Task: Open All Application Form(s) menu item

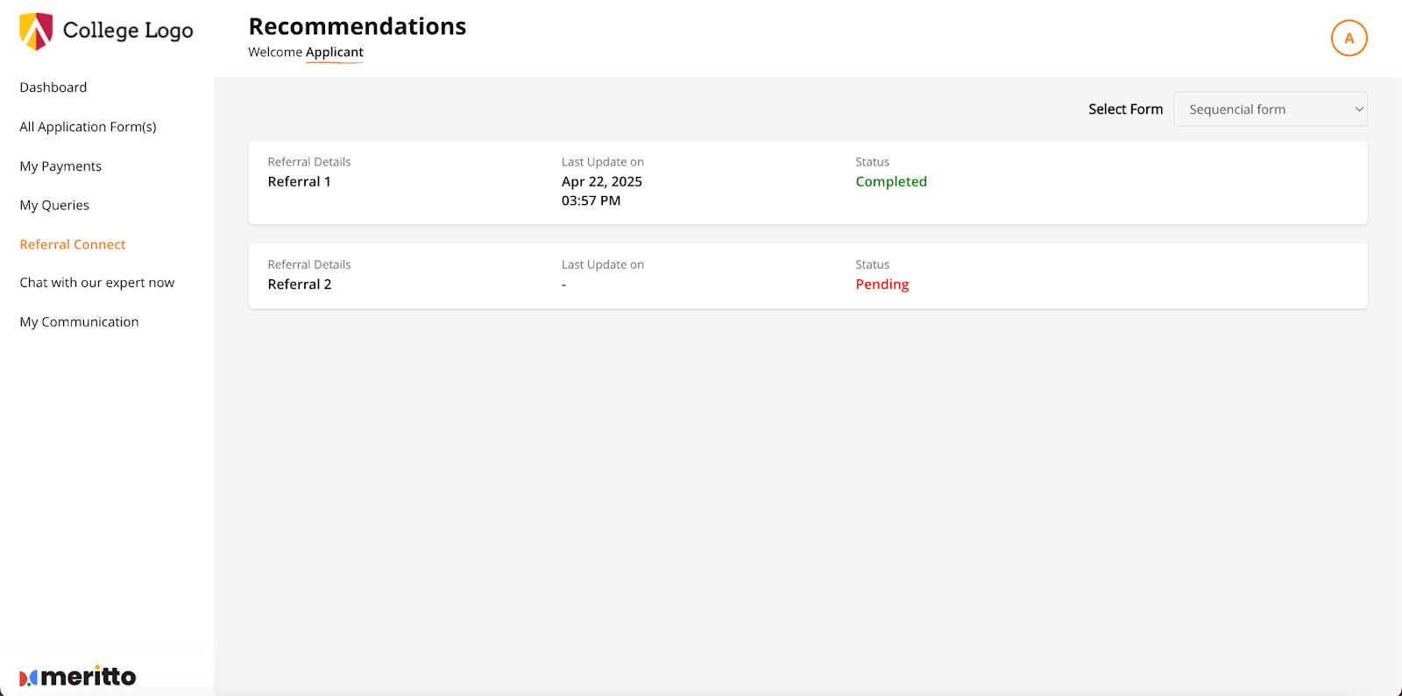Action: point(88,127)
